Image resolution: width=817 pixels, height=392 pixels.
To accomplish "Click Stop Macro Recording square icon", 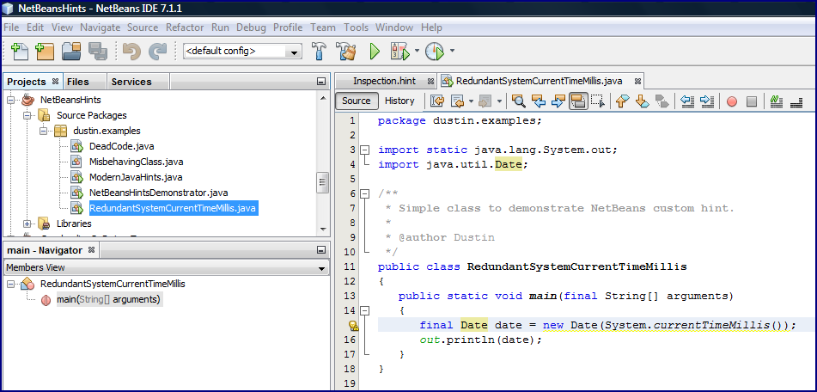I will click(752, 101).
